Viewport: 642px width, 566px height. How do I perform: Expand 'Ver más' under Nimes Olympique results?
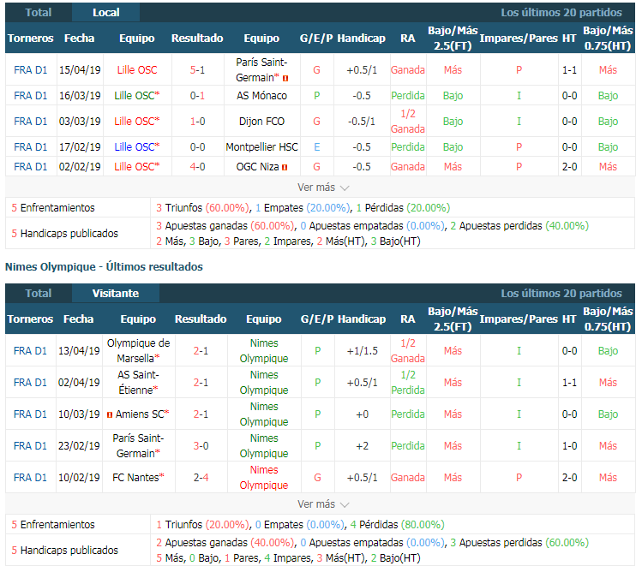click(322, 503)
